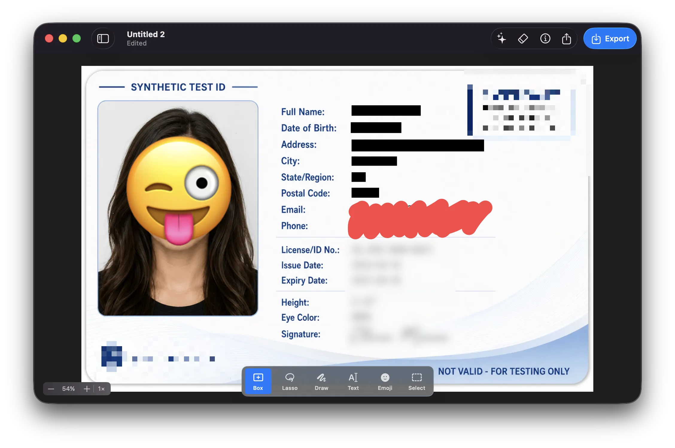The image size is (675, 448).
Task: Click the 'Postal Code:' label
Action: click(305, 193)
